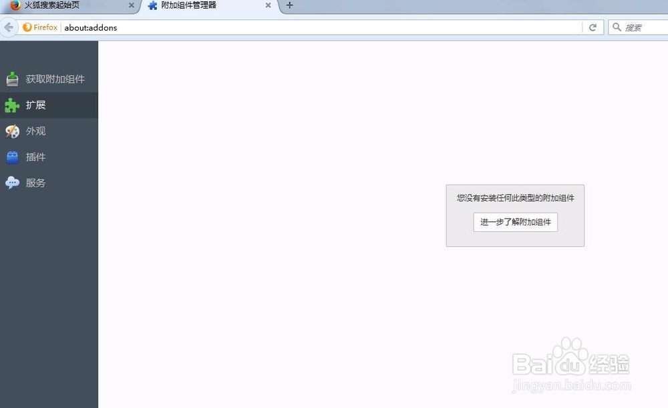Open the Get Add-ons (获取附加组件) section

tap(49, 79)
